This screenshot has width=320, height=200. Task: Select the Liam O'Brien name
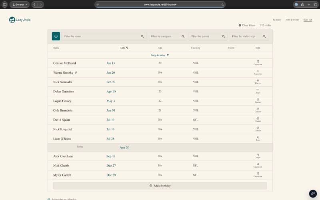(62, 139)
